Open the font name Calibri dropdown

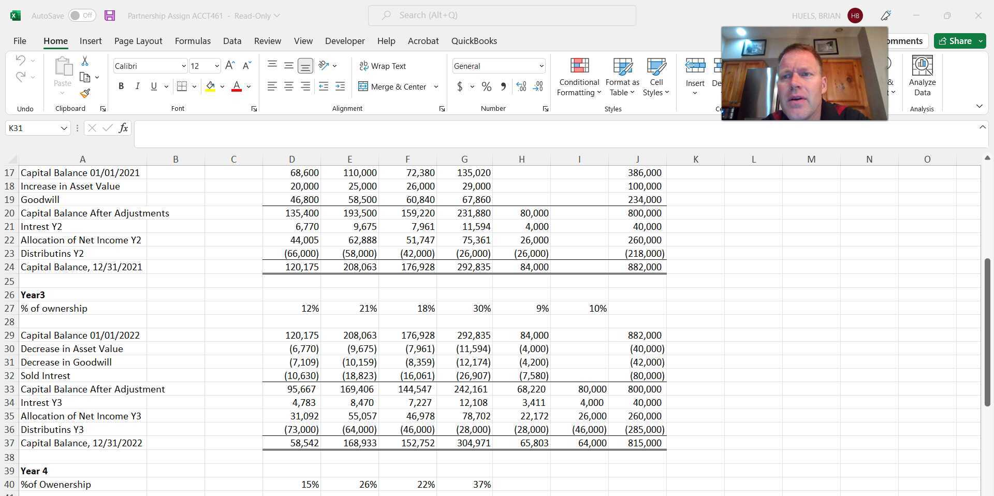point(183,66)
